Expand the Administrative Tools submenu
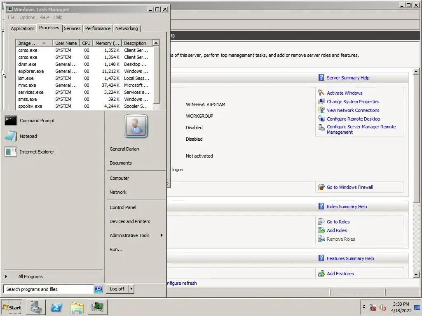The height and width of the screenshot is (316, 422). [162, 235]
